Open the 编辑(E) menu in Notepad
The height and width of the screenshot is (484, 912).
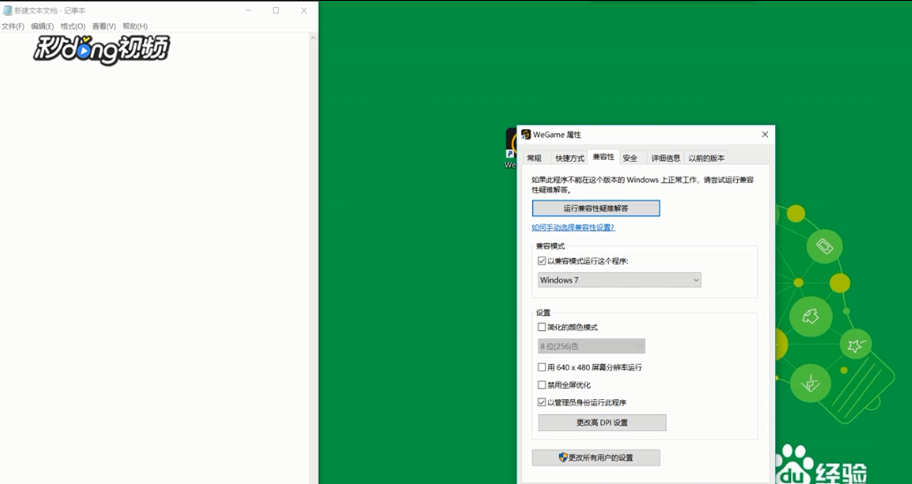click(x=41, y=26)
